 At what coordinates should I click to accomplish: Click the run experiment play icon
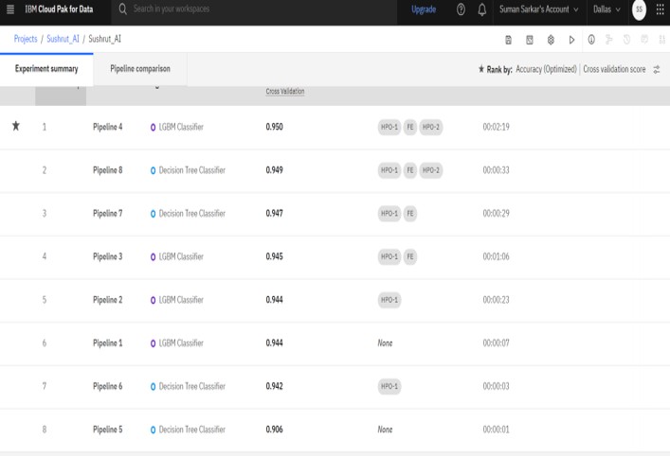(571, 40)
